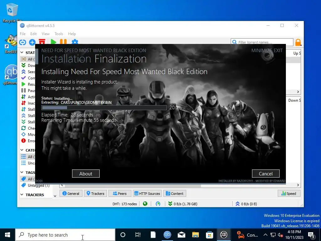Show hidden system tray icons
The height and width of the screenshot is (241, 321).
pyautogui.click(x=265, y=235)
